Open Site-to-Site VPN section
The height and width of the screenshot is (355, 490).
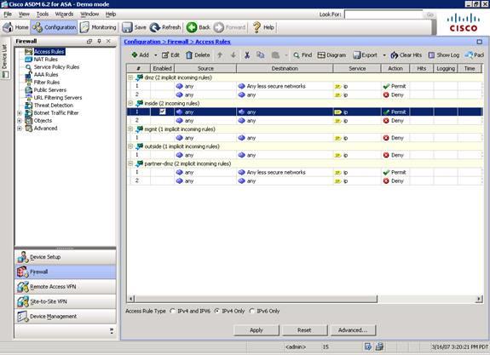tap(66, 301)
